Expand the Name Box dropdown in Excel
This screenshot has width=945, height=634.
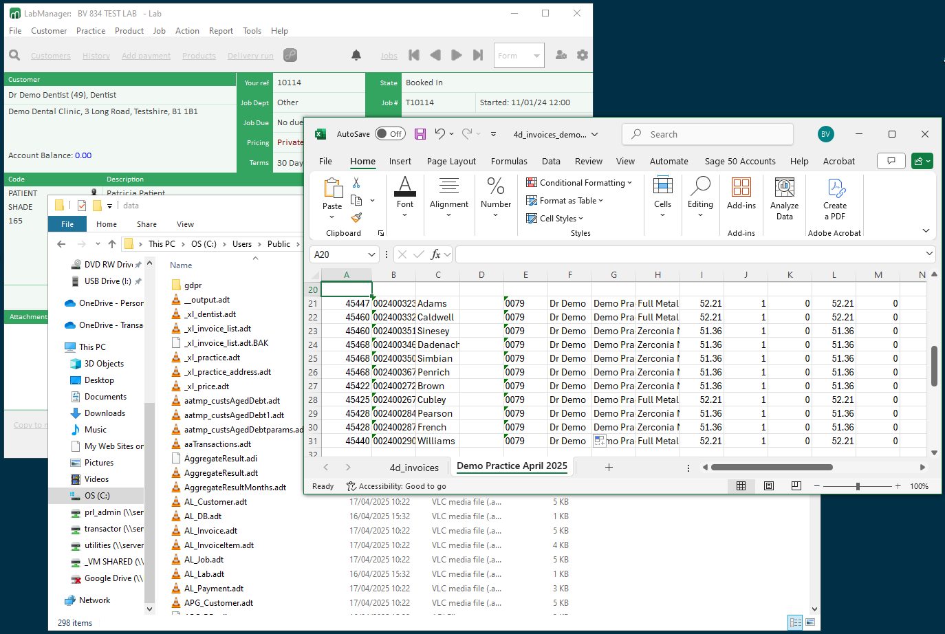pyautogui.click(x=371, y=254)
